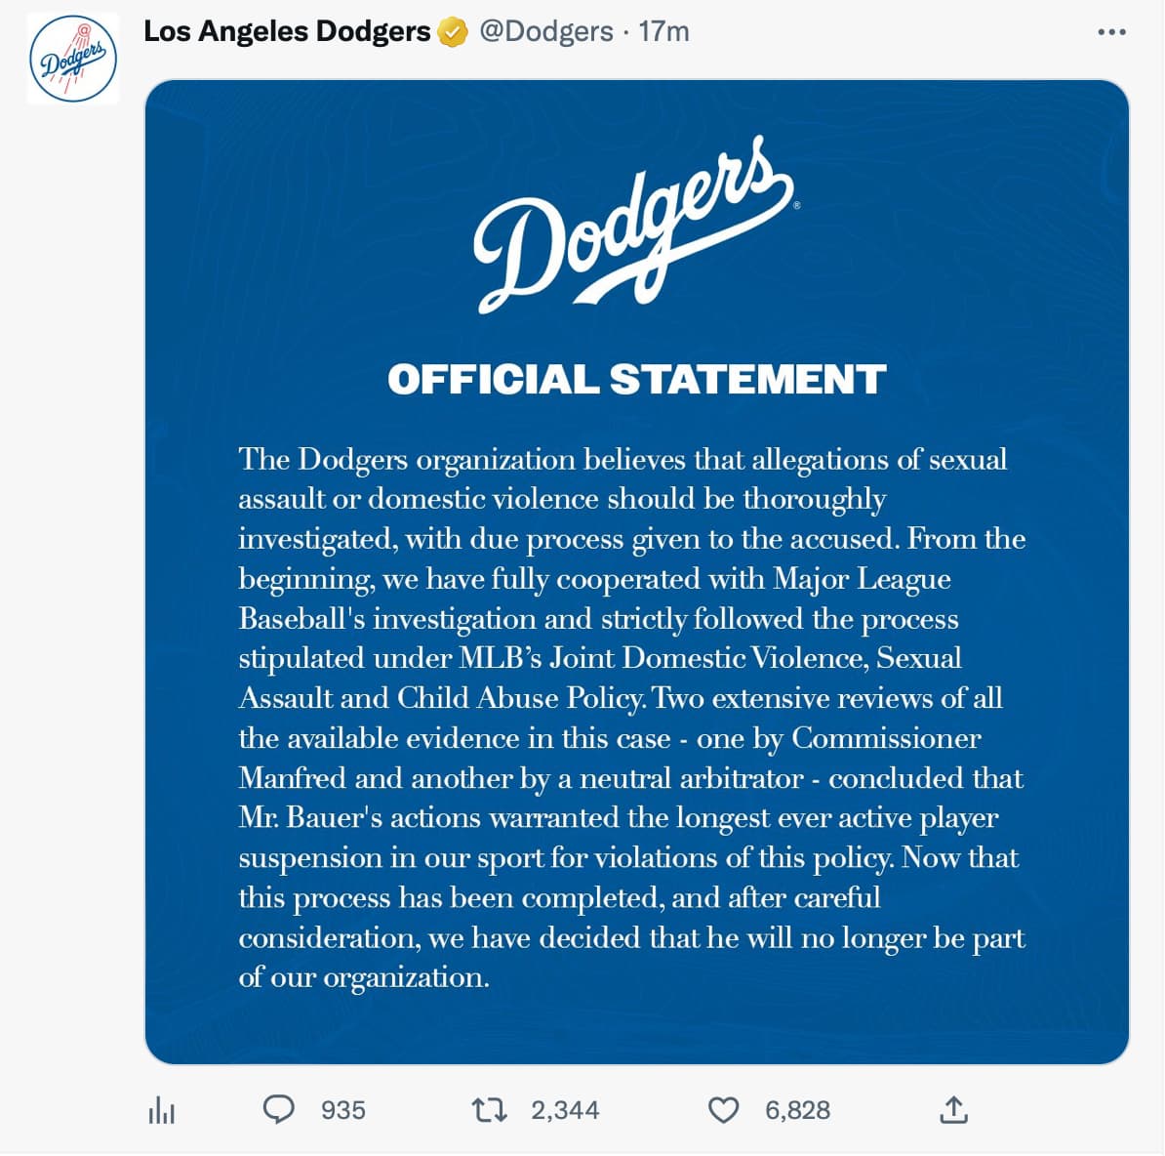Open Los Angeles Dodgers display name
Screen dimensions: 1165x1156
point(286,31)
